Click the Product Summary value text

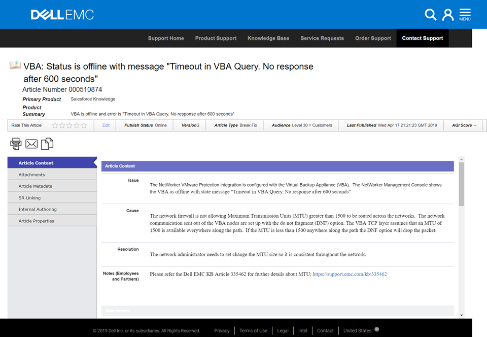pos(153,114)
